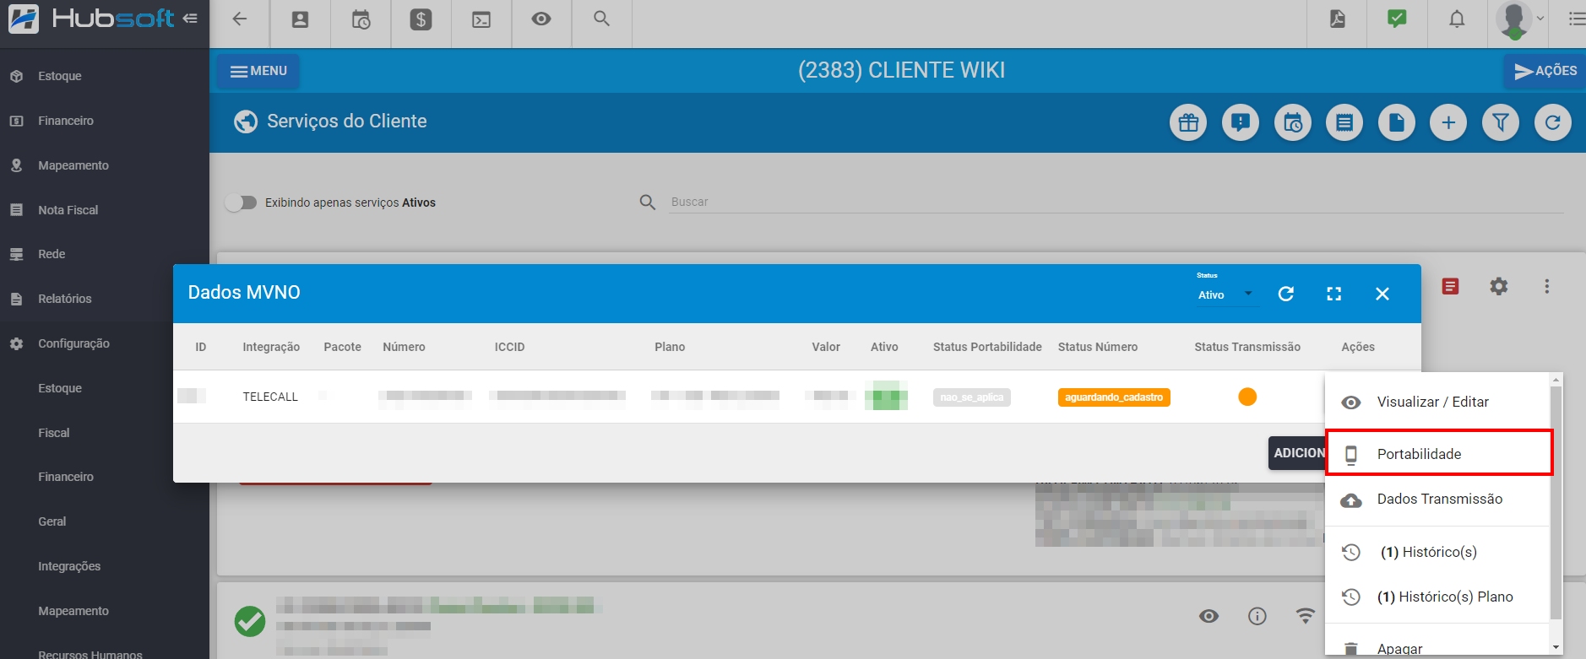1586x659 pixels.
Task: Click the list document icon in Serviços header
Action: tap(1344, 122)
